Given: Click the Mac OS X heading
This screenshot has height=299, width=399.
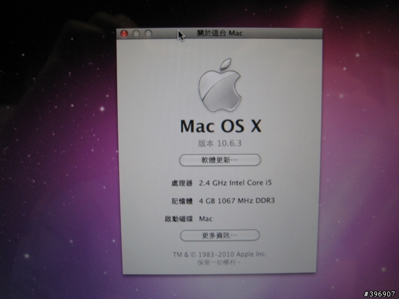Looking at the screenshot, I should 221,126.
